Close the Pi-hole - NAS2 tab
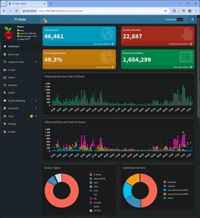The width and height of the screenshot is (200, 218). (44, 3)
